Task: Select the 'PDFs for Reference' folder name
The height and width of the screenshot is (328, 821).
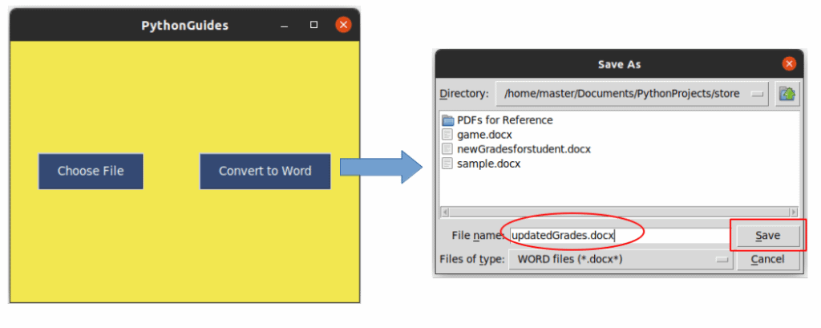Action: pyautogui.click(x=505, y=120)
